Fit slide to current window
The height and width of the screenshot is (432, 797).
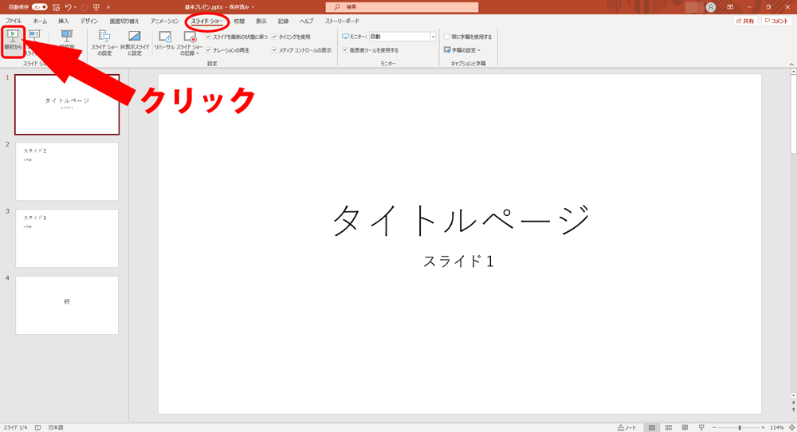[791, 427]
